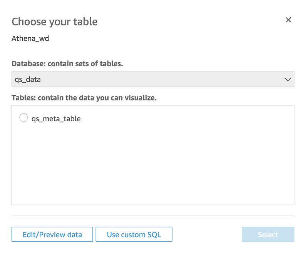Open Use custom SQL
Image resolution: width=308 pixels, height=254 pixels.
(x=134, y=234)
